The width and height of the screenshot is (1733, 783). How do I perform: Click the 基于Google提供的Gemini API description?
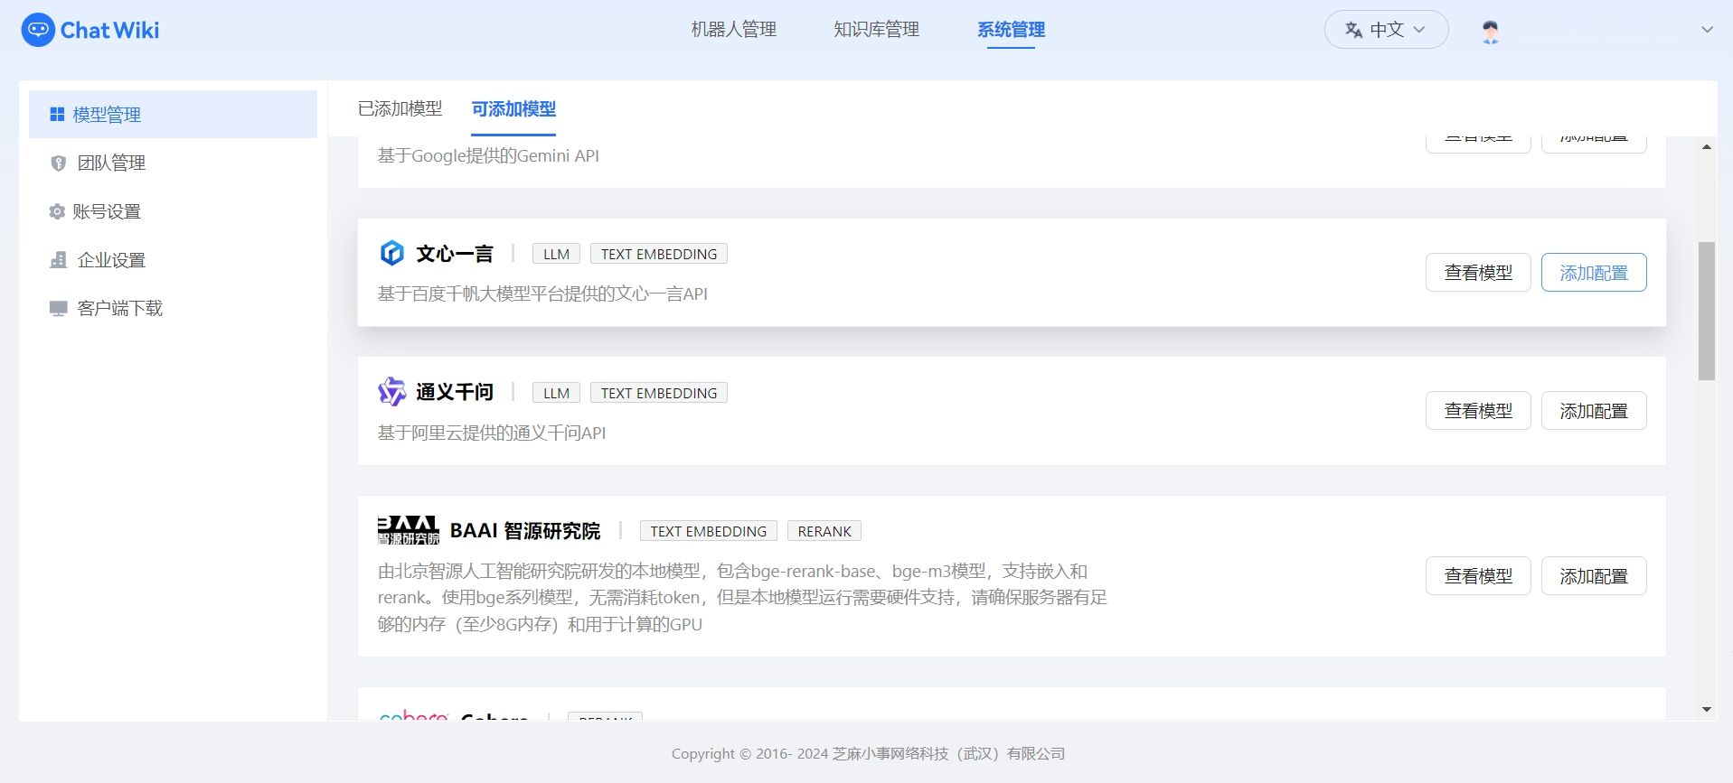click(x=488, y=155)
